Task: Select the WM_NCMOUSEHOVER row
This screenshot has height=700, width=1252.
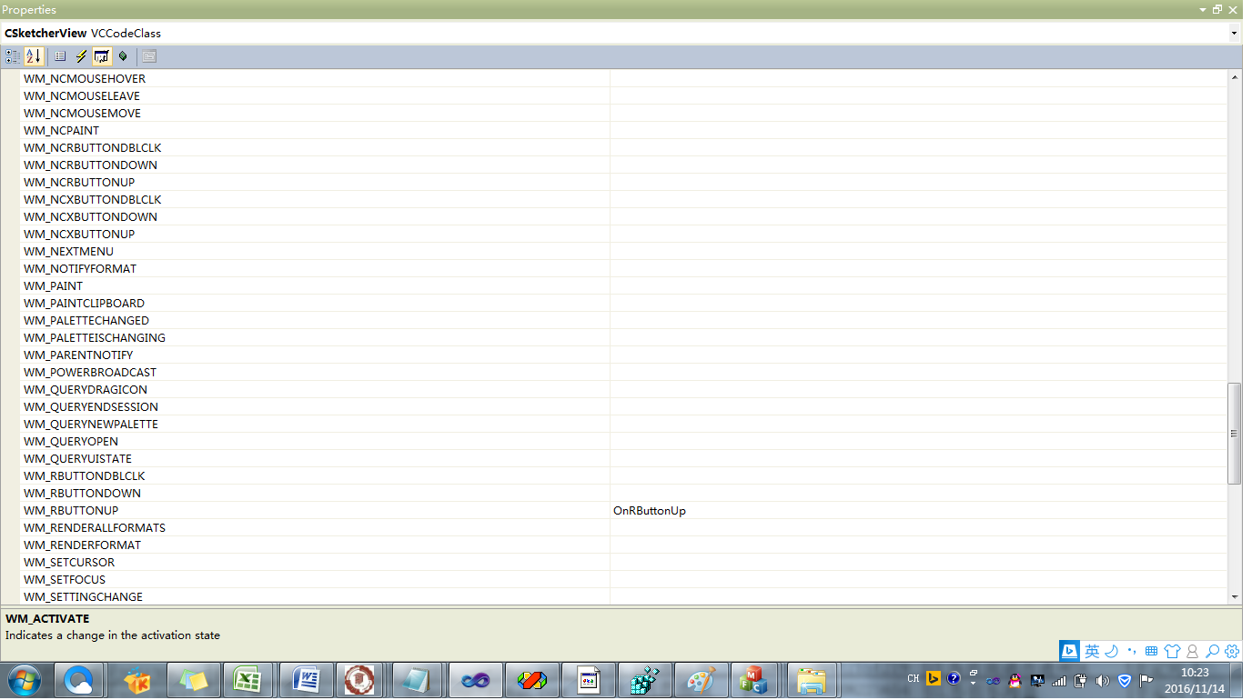Action: tap(623, 78)
